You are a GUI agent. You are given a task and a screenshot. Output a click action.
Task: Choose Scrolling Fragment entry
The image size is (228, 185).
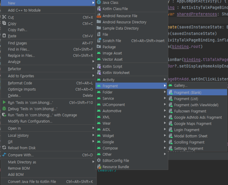click(x=197, y=142)
